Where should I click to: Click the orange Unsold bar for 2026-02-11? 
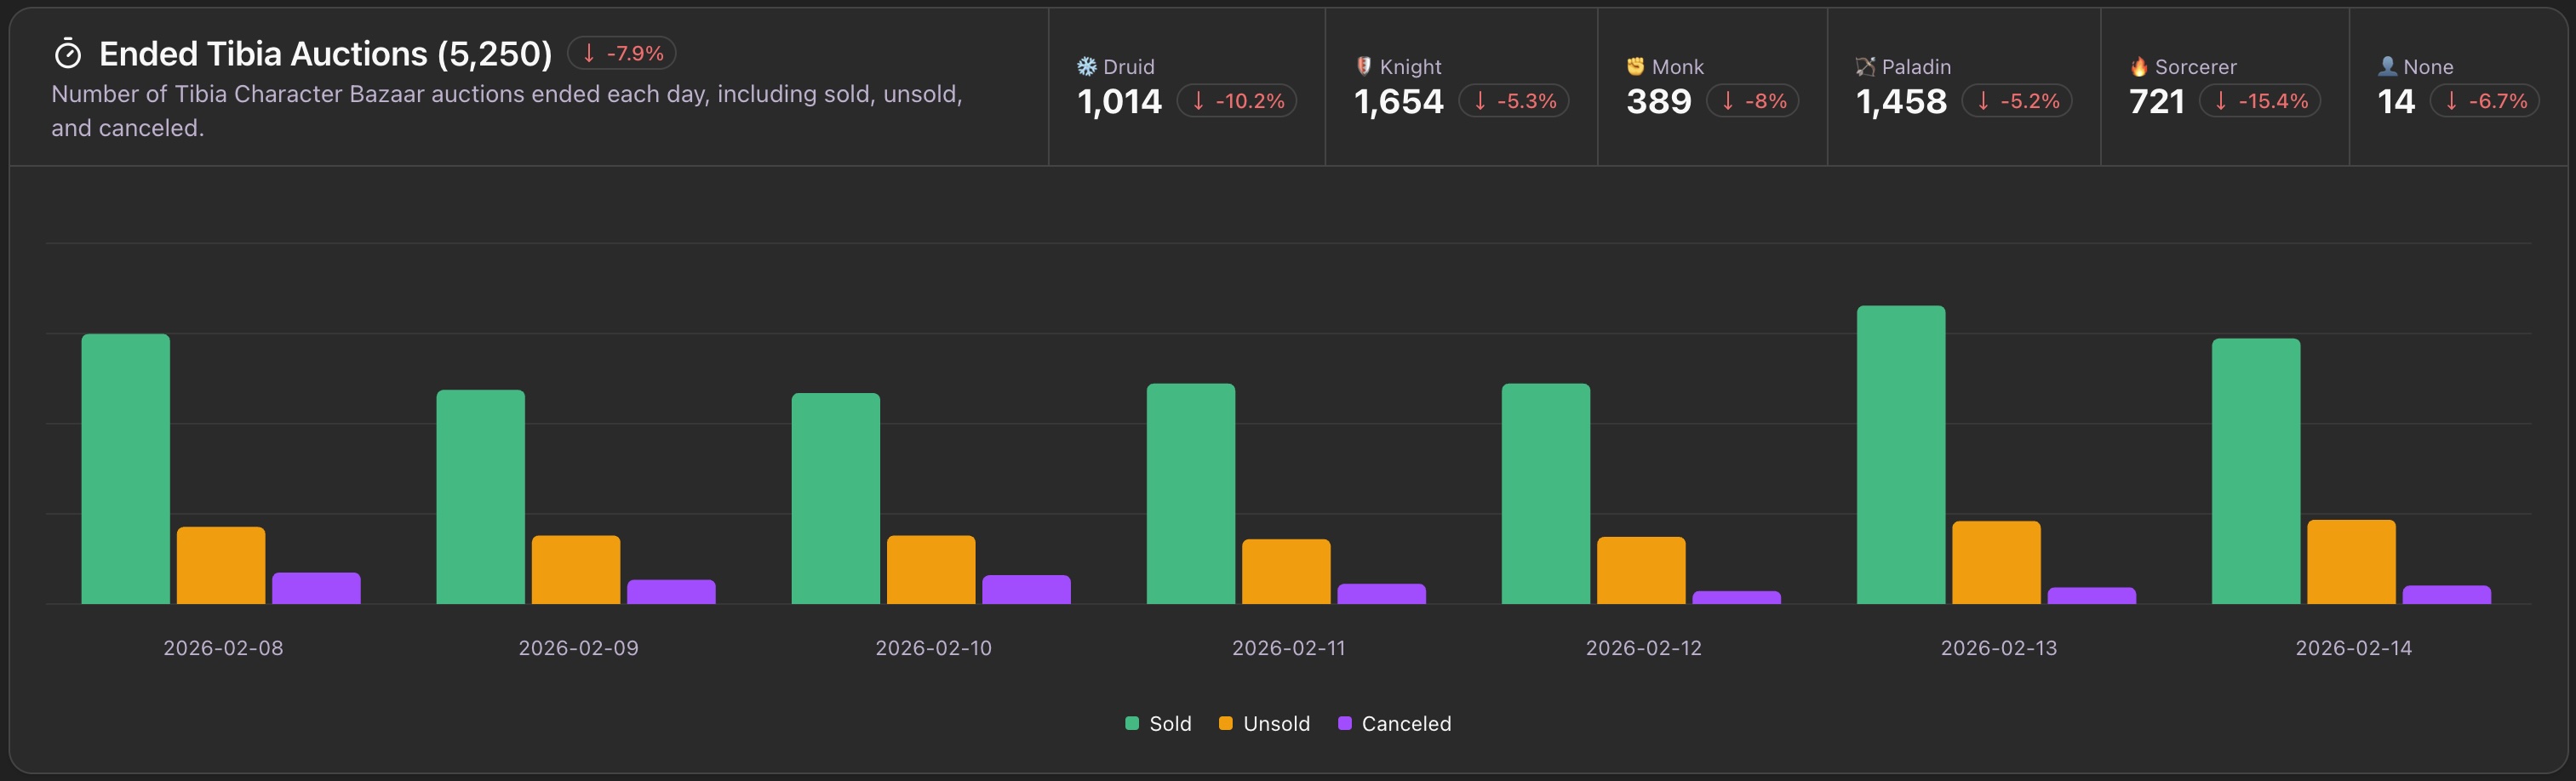pos(1286,572)
